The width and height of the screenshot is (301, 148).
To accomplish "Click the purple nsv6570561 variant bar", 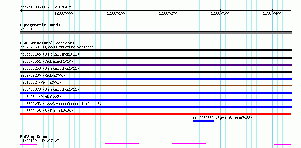I will pyautogui.click(x=156, y=65).
